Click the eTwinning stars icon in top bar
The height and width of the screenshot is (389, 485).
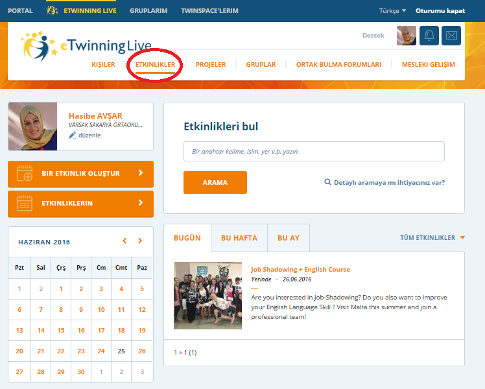(52, 10)
